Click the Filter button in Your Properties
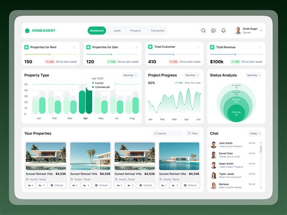Viewport: 287px width, 215px height. tap(193, 133)
